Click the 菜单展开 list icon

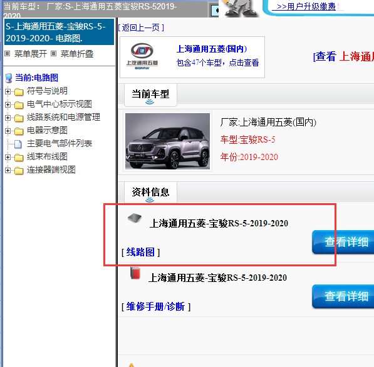coord(8,54)
